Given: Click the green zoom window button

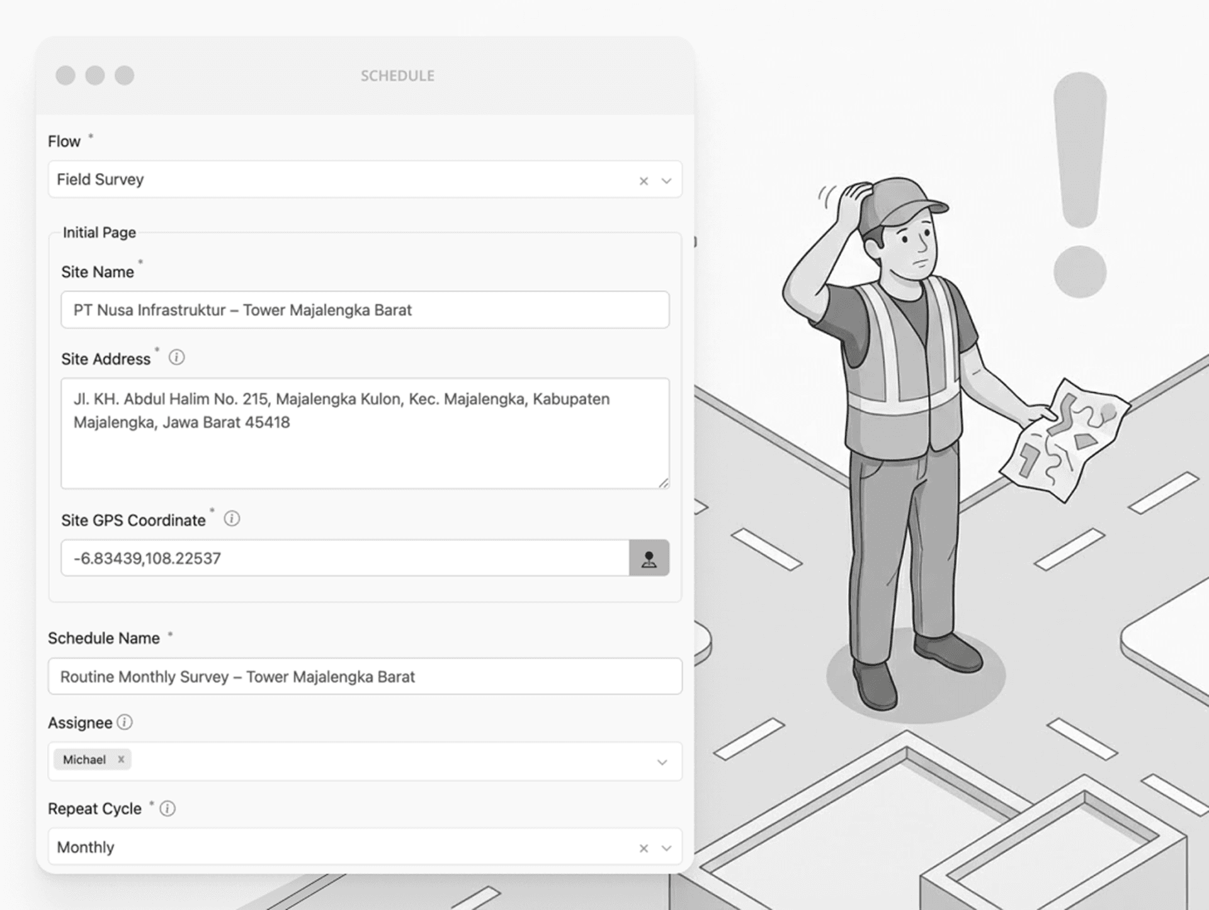Looking at the screenshot, I should pos(125,75).
